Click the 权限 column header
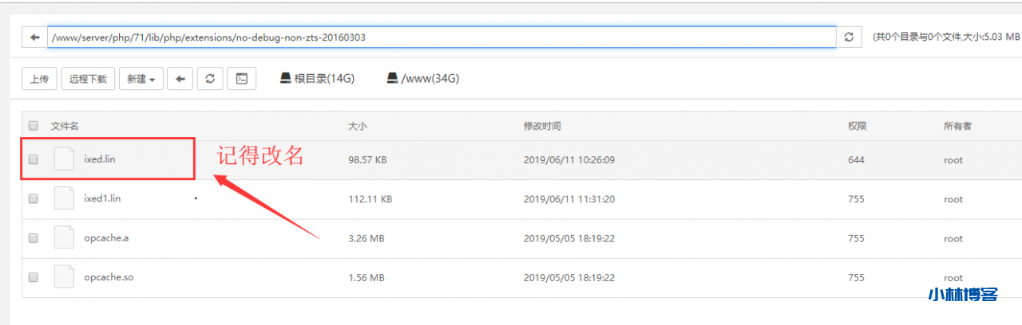The width and height of the screenshot is (1022, 325). pos(858,126)
